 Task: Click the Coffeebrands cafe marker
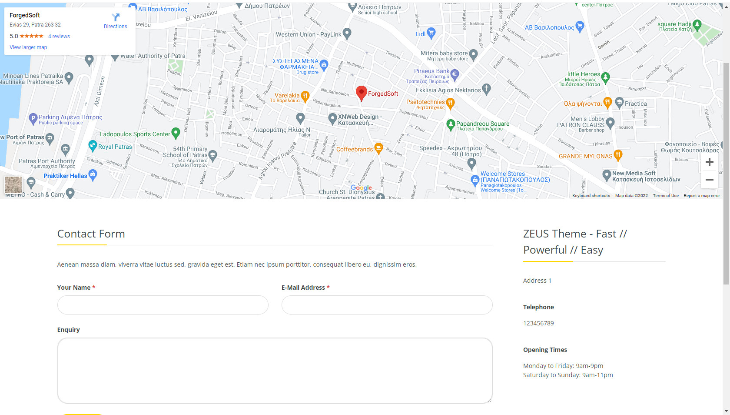[378, 148]
